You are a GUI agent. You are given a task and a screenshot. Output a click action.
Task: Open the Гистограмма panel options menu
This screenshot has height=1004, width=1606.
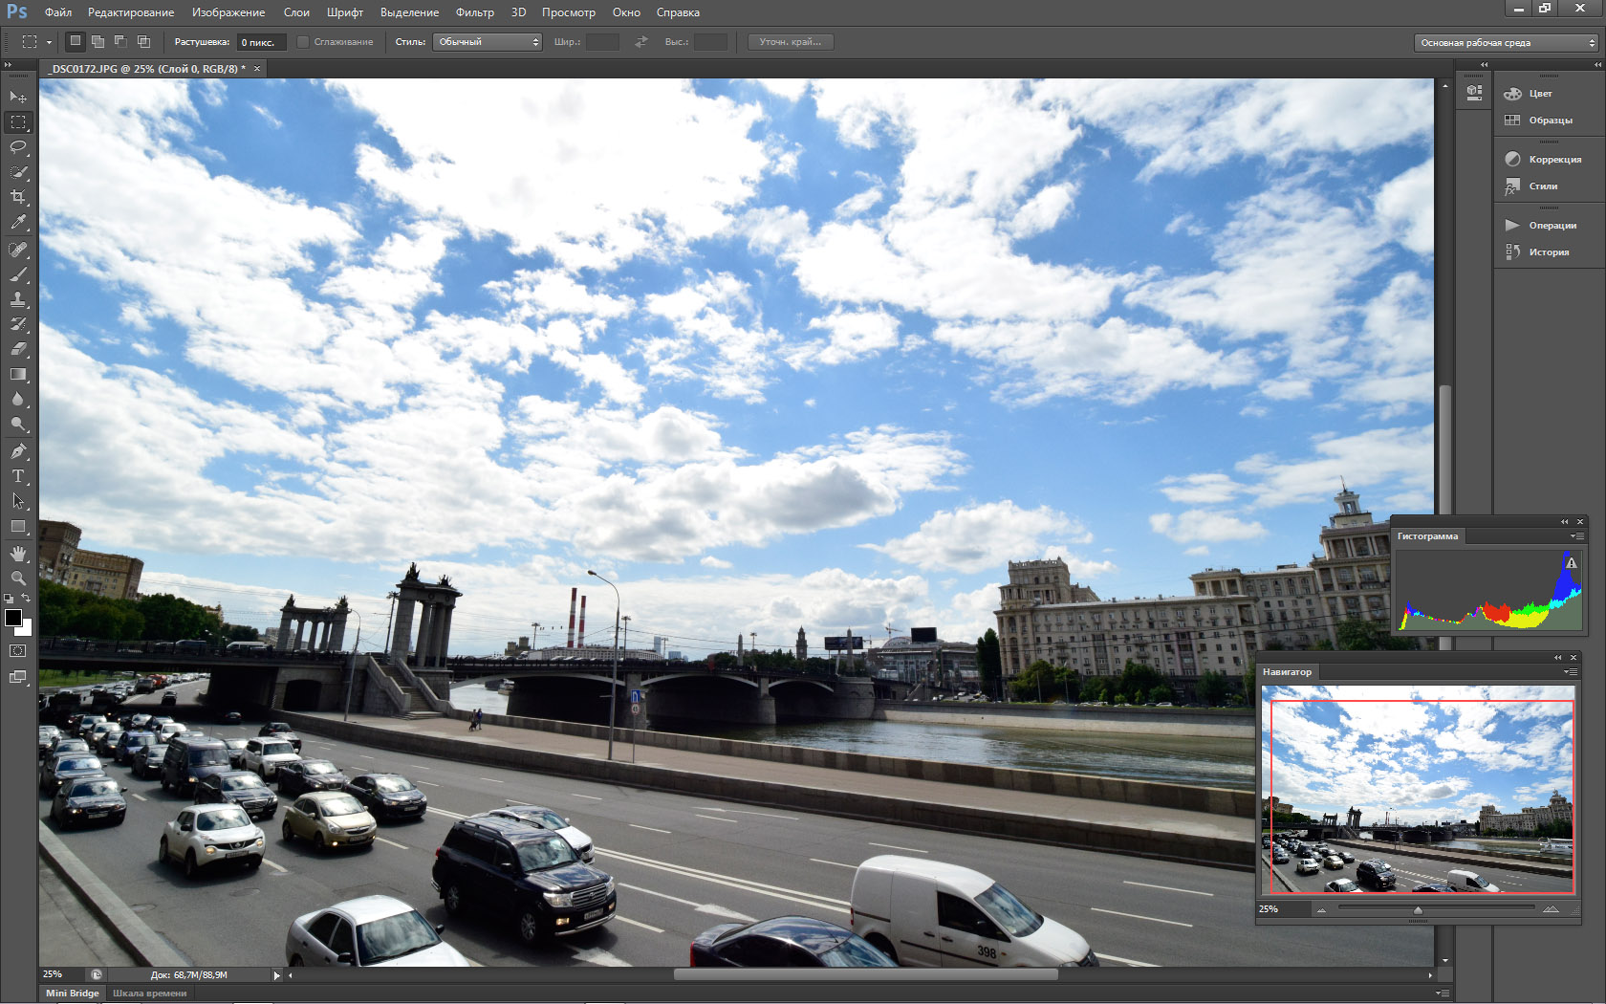click(x=1576, y=536)
